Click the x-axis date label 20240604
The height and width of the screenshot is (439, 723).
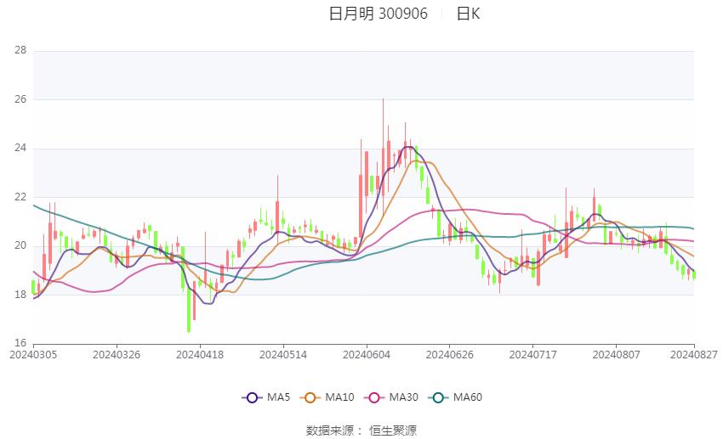[367, 355]
